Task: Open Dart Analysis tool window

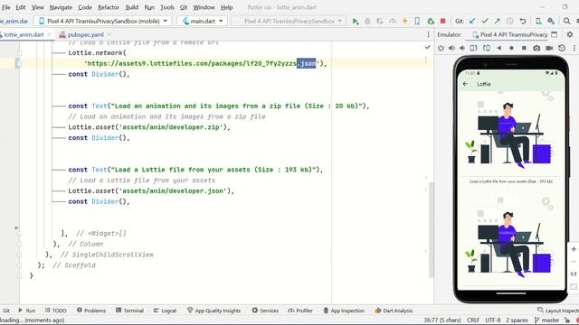Action: coord(394,311)
